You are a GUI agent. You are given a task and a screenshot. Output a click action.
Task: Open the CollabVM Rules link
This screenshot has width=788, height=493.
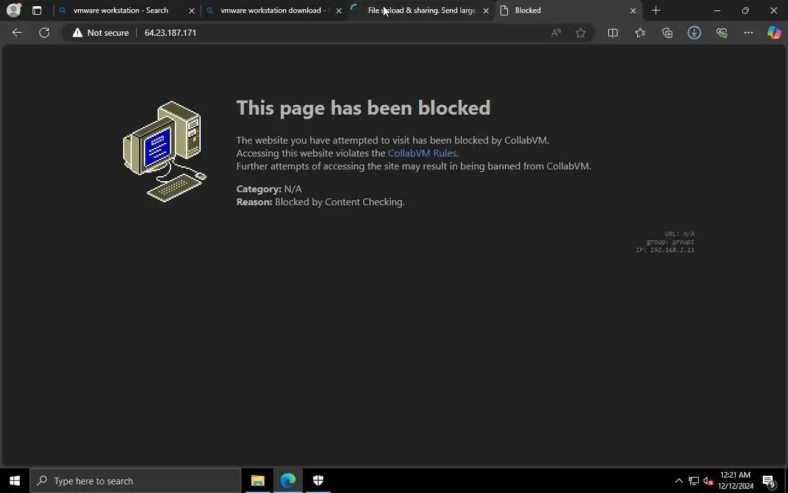[x=422, y=153]
